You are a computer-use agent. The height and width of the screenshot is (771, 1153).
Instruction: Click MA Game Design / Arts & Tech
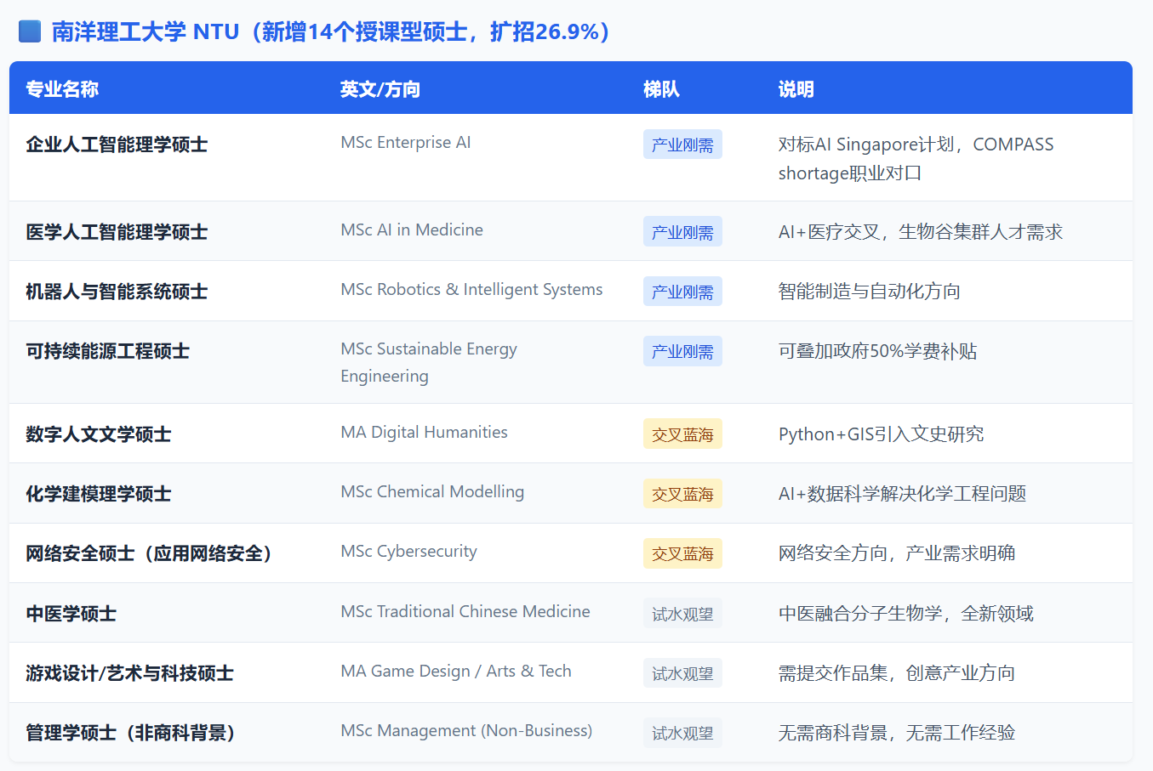click(x=456, y=672)
